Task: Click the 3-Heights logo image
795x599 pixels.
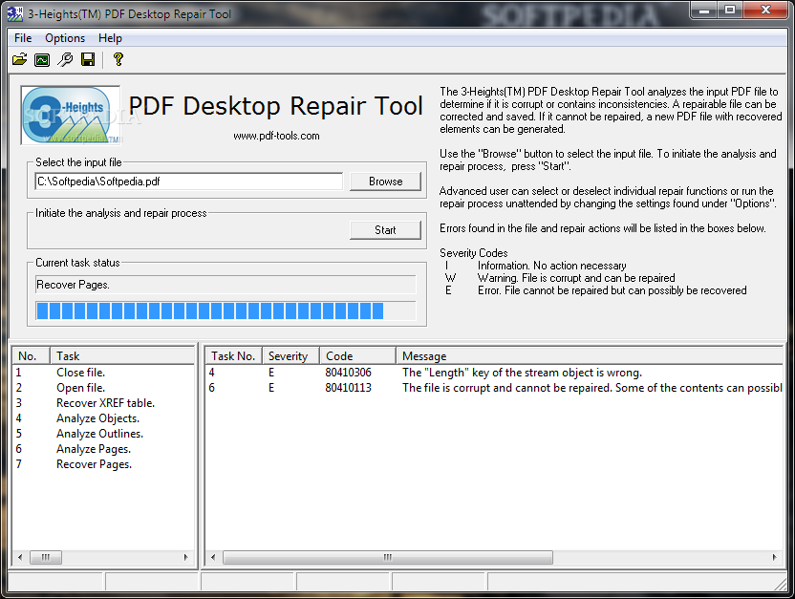Action: [x=71, y=115]
